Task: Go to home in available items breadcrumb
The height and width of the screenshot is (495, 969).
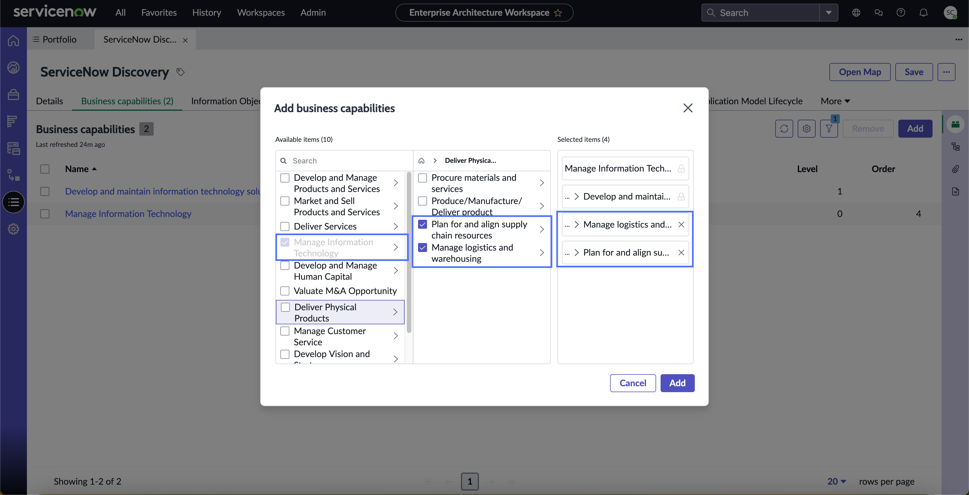Action: pos(421,161)
